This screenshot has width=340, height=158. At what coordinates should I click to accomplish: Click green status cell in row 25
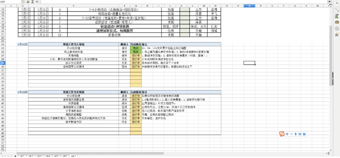(136, 48)
